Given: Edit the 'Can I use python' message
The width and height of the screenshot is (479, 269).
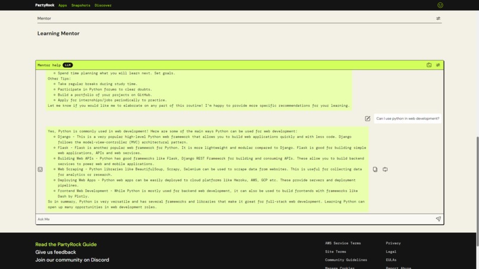Looking at the screenshot, I should tap(367, 119).
